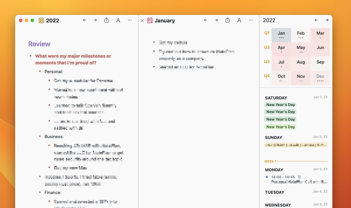Open Dec in the year calendar
The height and width of the screenshot is (208, 351).
(320, 78)
